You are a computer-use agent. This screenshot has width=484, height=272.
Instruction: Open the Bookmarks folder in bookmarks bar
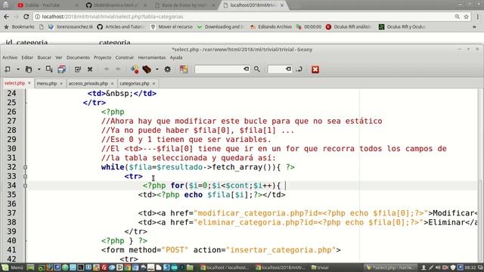(19, 27)
